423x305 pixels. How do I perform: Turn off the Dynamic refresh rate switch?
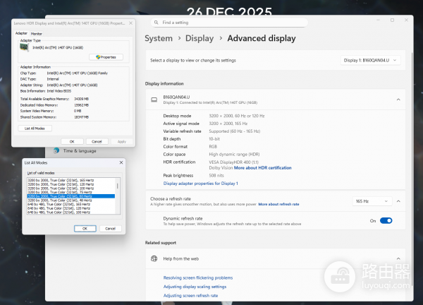coord(386,220)
